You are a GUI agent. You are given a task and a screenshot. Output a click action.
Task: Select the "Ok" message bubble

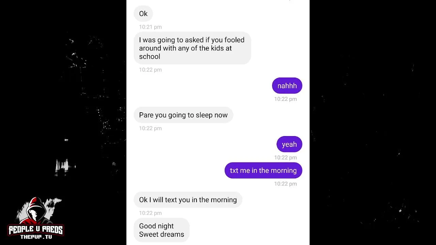pyautogui.click(x=143, y=14)
